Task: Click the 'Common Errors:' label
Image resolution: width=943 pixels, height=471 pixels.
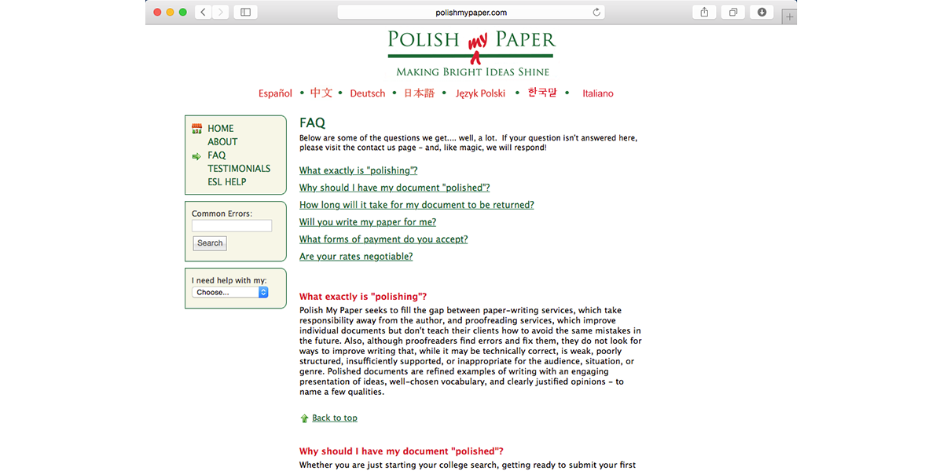Action: click(x=222, y=214)
